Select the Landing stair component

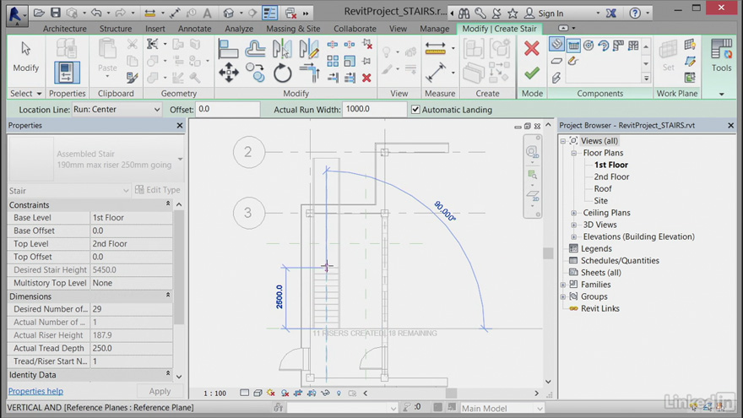click(x=556, y=61)
